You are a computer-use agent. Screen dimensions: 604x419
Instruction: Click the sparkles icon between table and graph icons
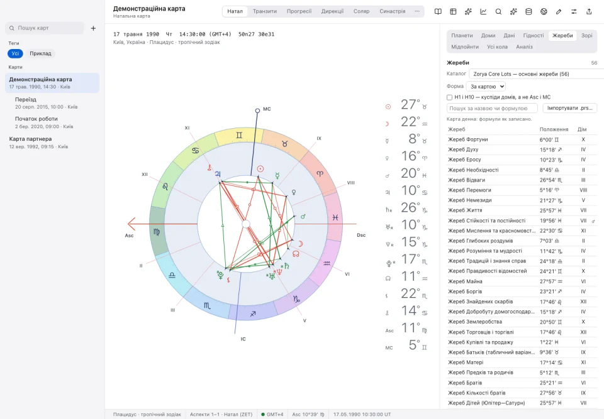(x=468, y=11)
